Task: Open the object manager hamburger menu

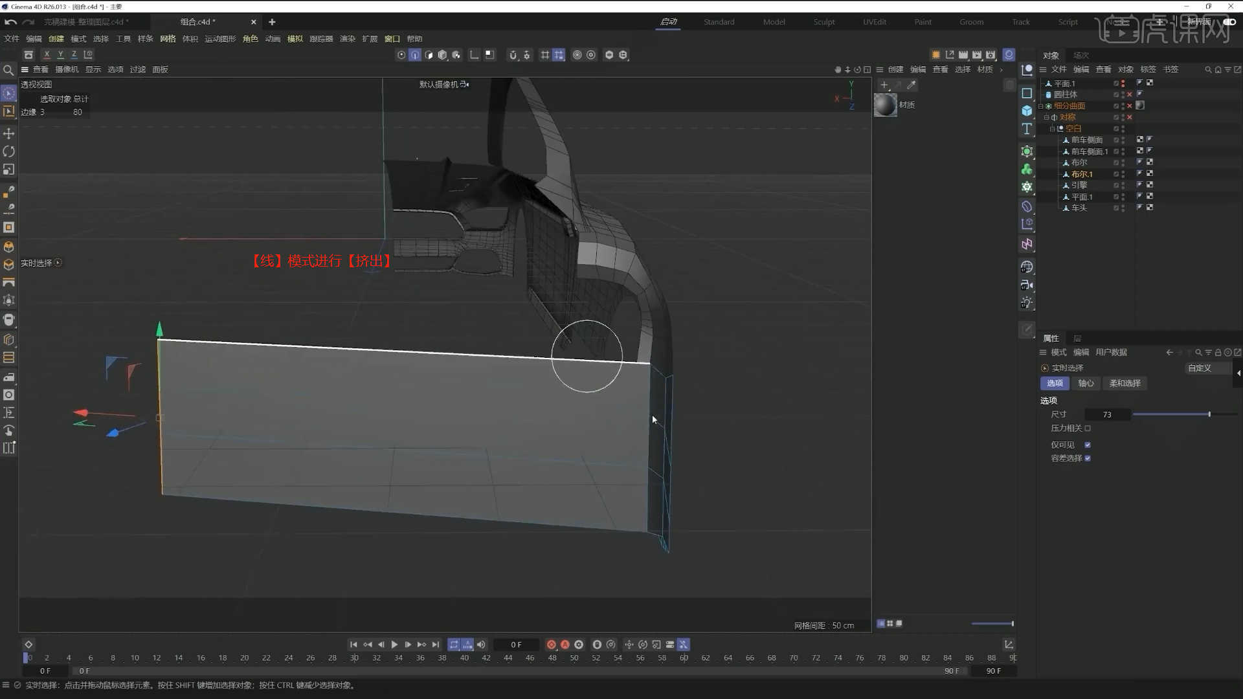Action: pos(1043,70)
